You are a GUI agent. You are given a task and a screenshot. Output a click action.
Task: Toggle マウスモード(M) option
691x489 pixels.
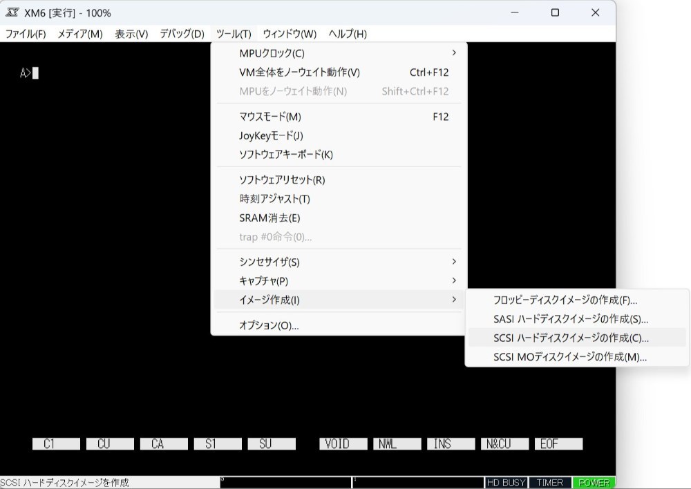[x=339, y=117]
